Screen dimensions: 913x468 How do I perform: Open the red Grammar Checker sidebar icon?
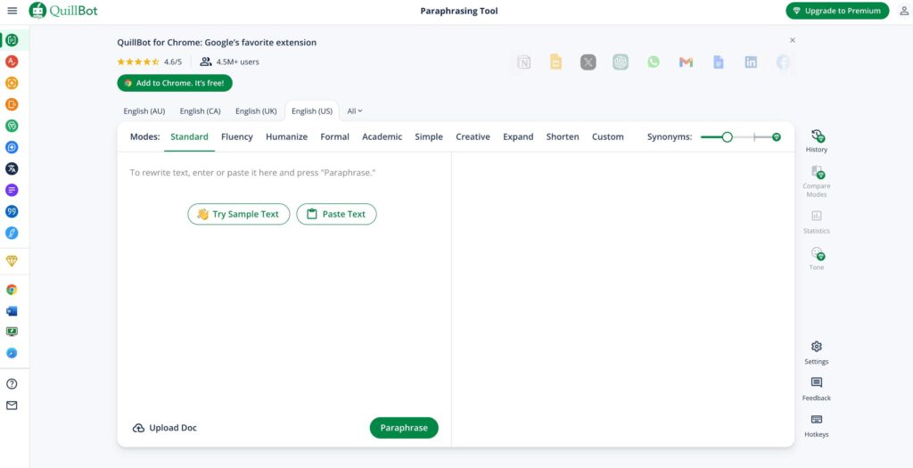(x=12, y=62)
